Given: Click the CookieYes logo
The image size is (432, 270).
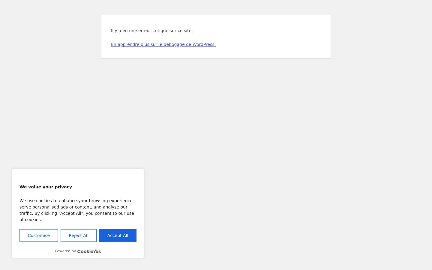Looking at the screenshot, I should click(x=89, y=251).
